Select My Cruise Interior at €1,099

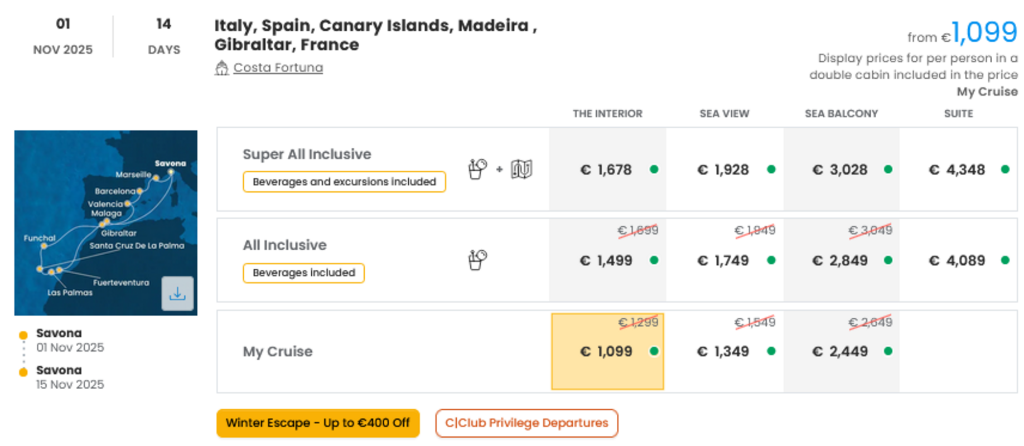607,351
